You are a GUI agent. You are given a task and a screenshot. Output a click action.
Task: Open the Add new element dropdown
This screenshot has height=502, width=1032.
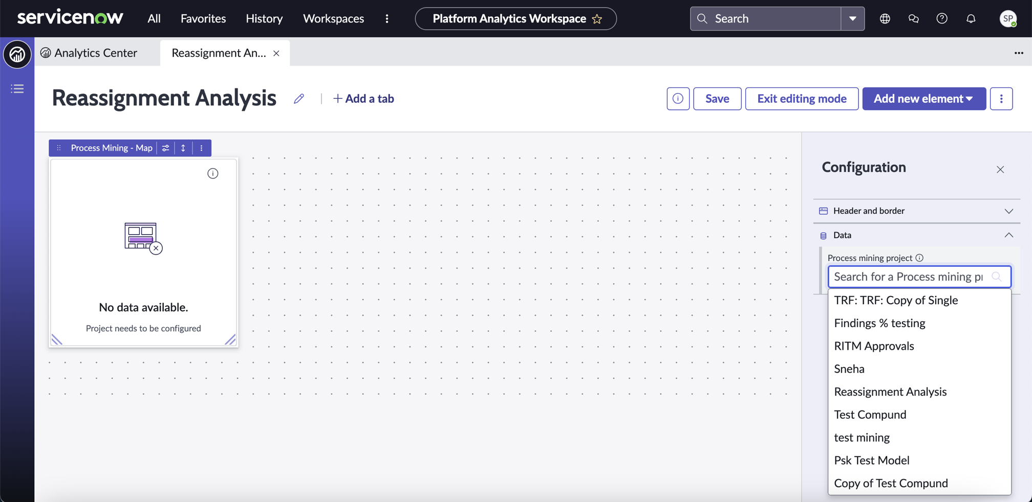click(924, 99)
